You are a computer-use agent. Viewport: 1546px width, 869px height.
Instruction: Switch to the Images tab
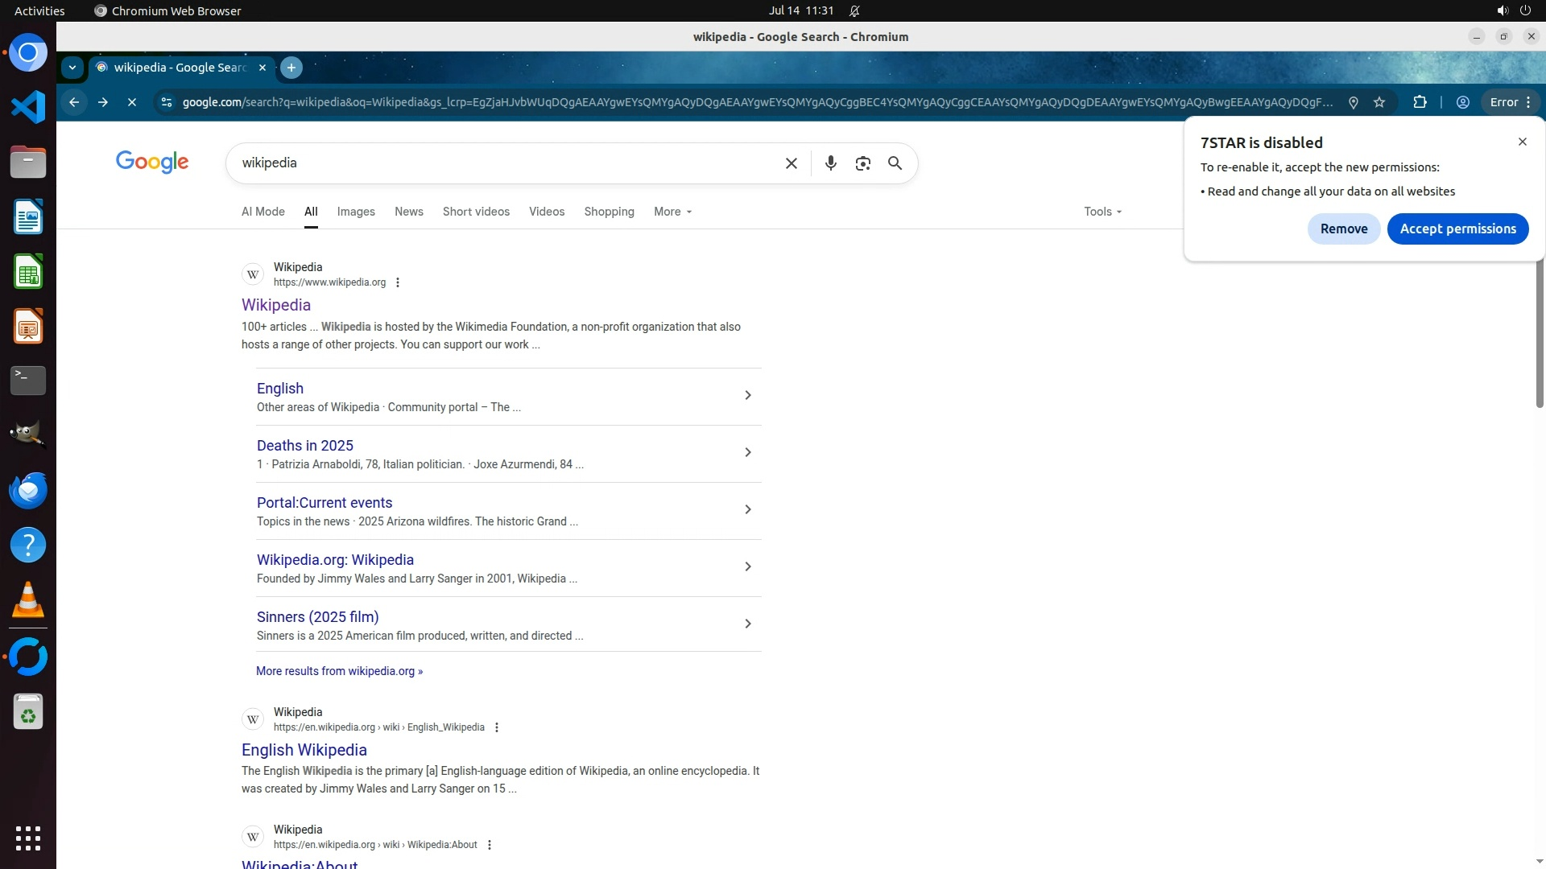pyautogui.click(x=356, y=212)
